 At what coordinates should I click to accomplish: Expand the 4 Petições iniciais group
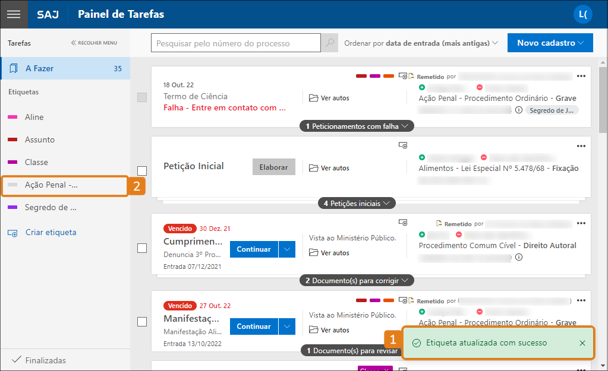tap(357, 203)
